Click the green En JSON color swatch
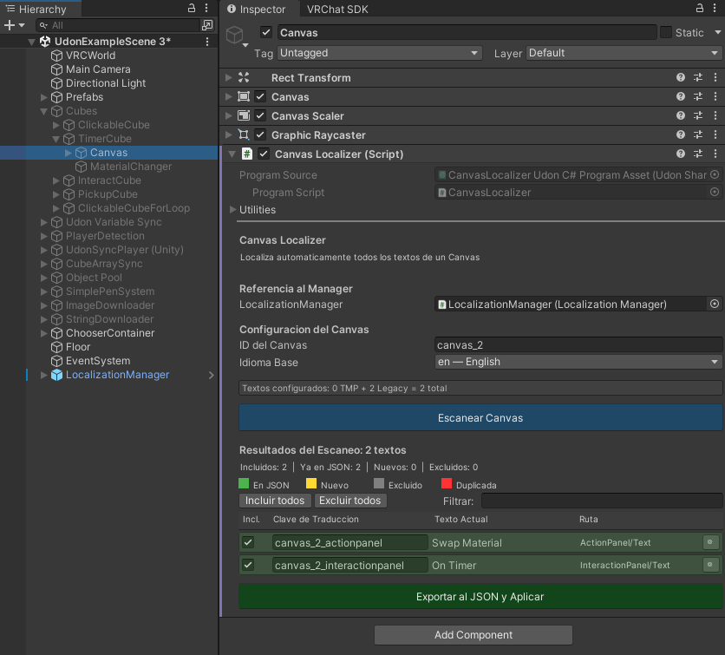This screenshot has width=725, height=655. point(244,484)
